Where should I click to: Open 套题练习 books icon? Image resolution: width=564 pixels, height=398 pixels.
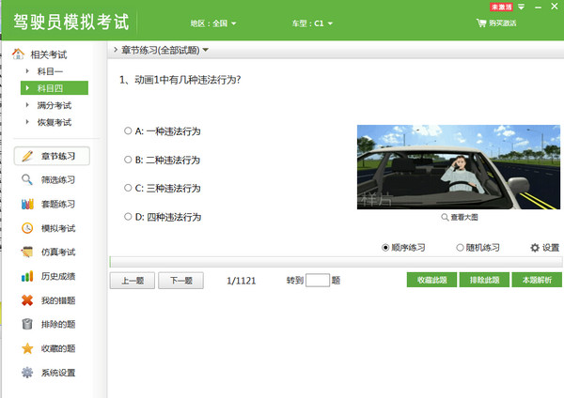(27, 204)
